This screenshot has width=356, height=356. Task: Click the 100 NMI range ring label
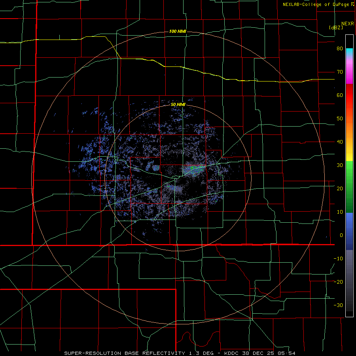click(x=178, y=31)
